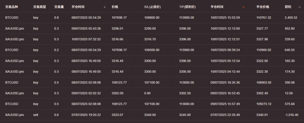
Task: Click the 2,450.52 profit value
Action: pos(291,17)
